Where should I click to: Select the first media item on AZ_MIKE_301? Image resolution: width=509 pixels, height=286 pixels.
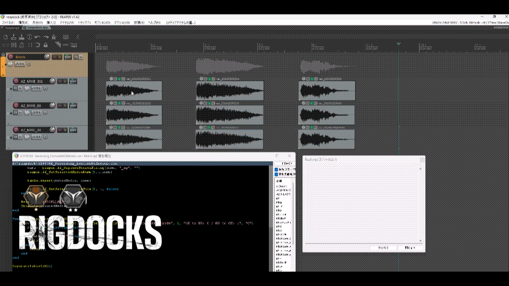point(134,91)
